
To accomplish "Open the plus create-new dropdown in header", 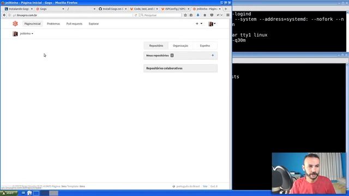I will pyautogui.click(x=199, y=23).
